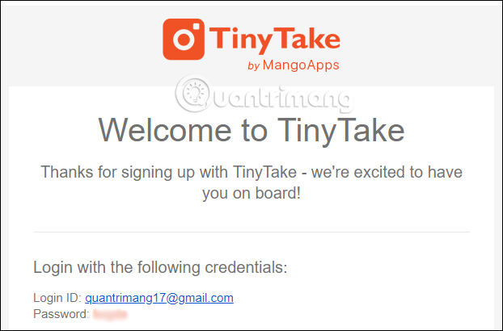Click the 'you on board!' text line
The width and height of the screenshot is (503, 331).
pos(251,193)
